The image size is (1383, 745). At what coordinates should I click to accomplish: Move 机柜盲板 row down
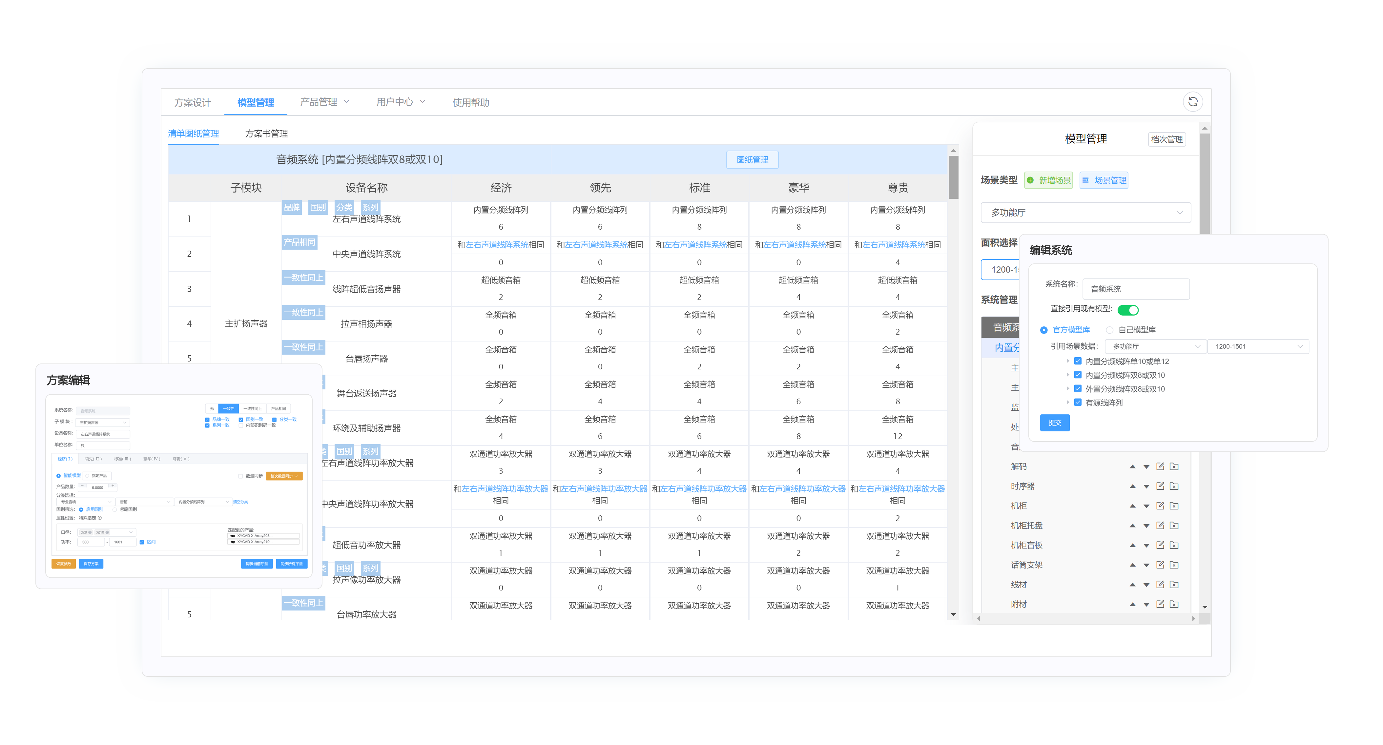(x=1146, y=545)
